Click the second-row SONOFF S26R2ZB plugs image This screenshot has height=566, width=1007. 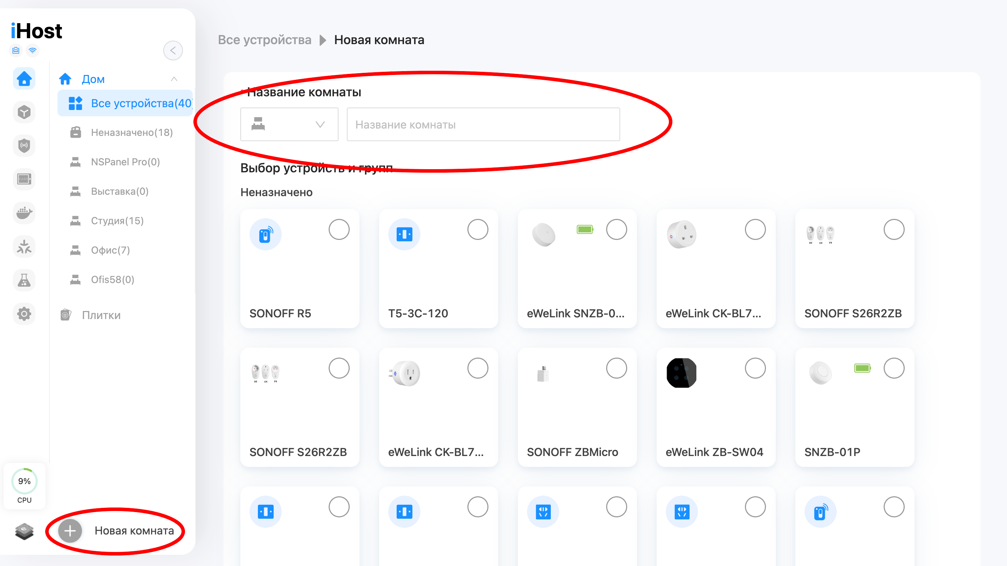pos(266,373)
